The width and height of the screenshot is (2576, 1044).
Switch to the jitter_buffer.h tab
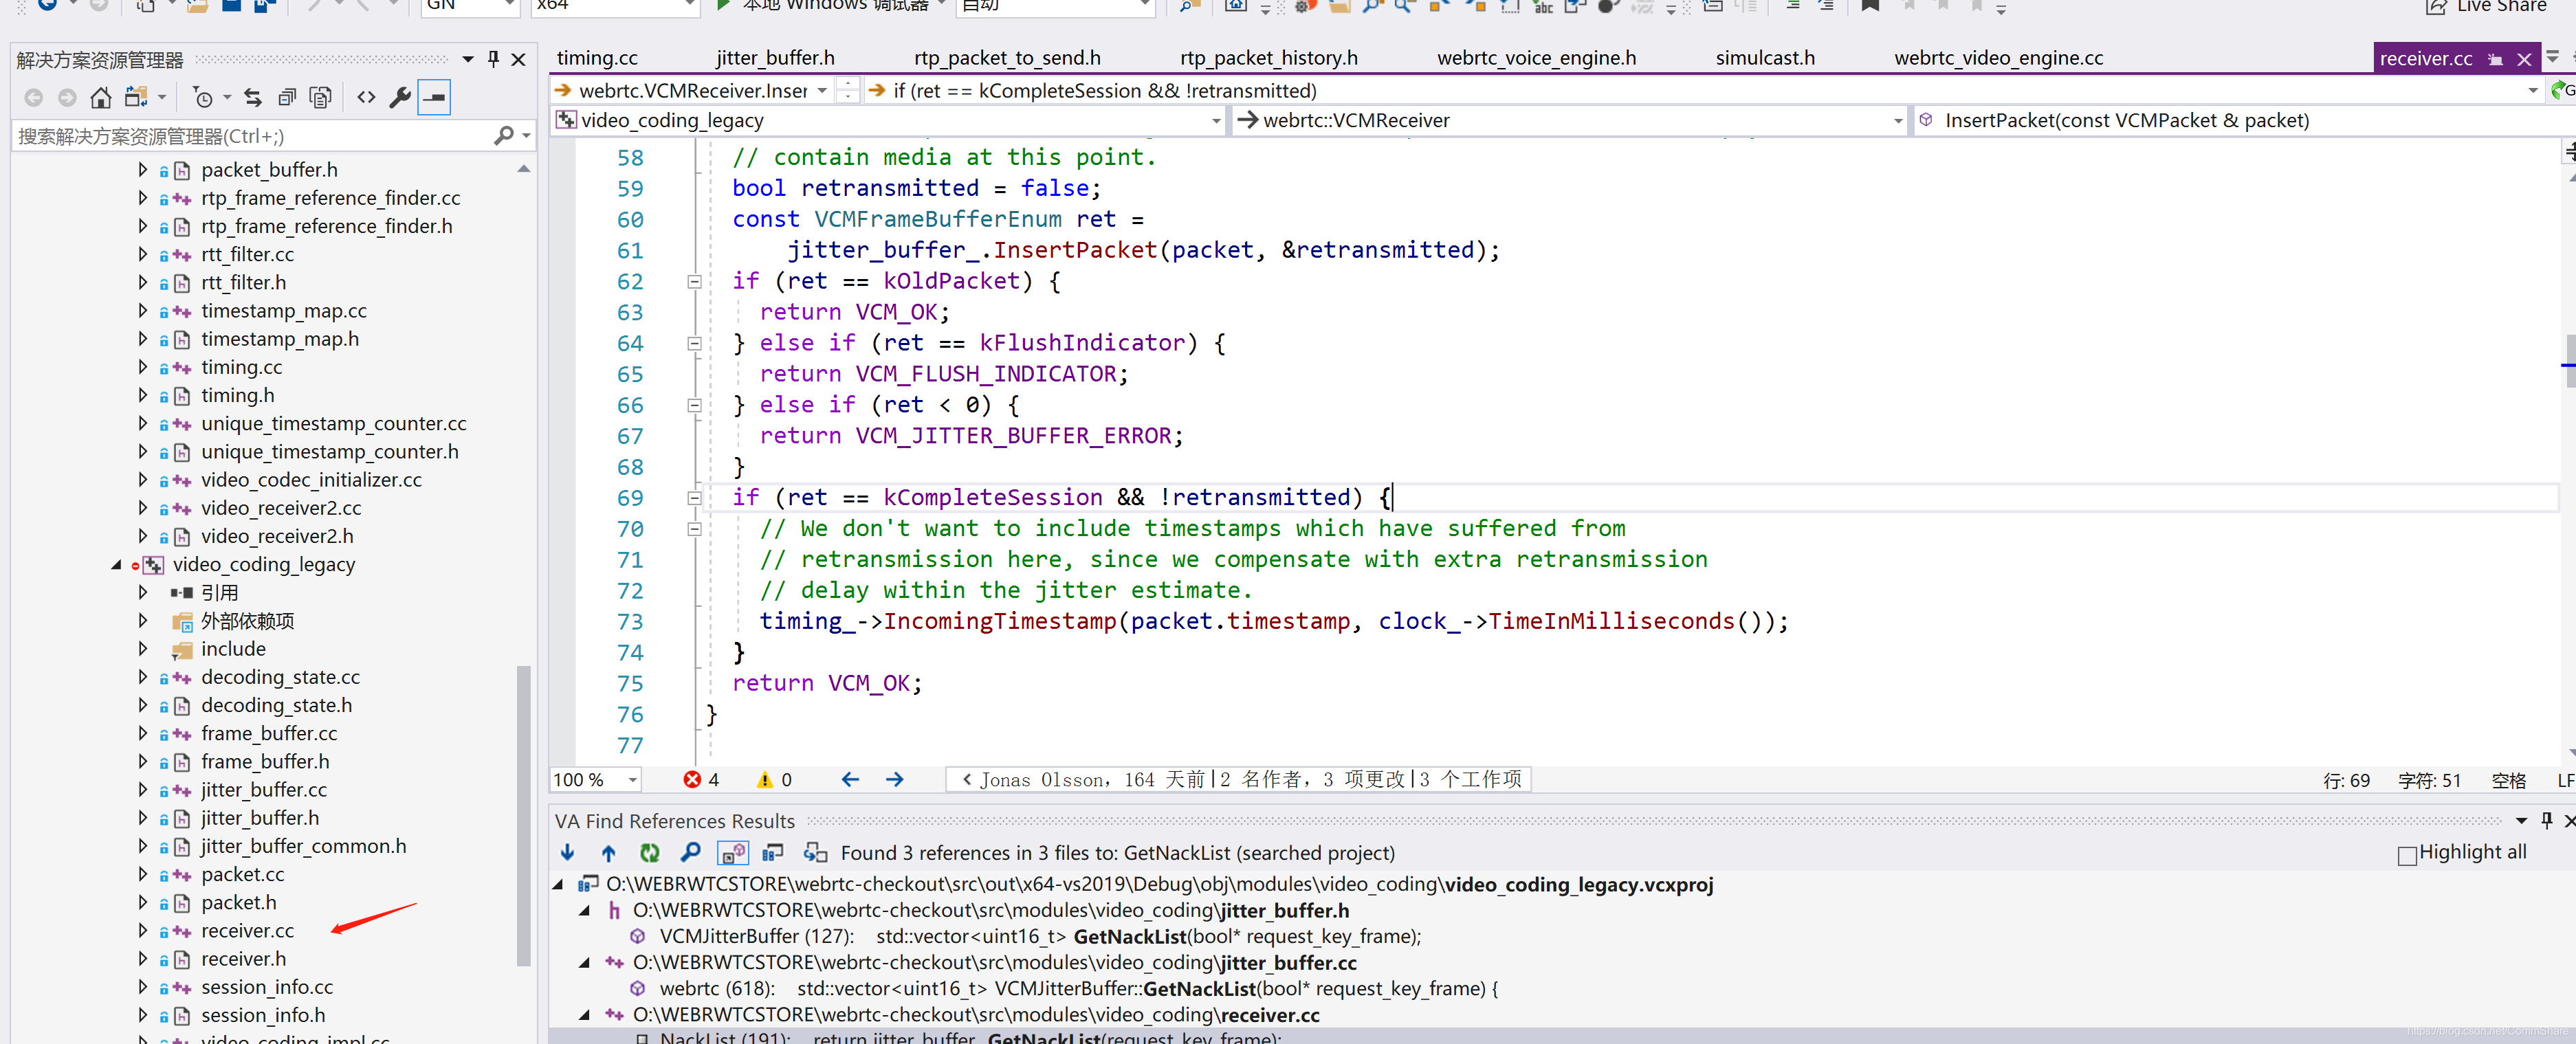(775, 58)
